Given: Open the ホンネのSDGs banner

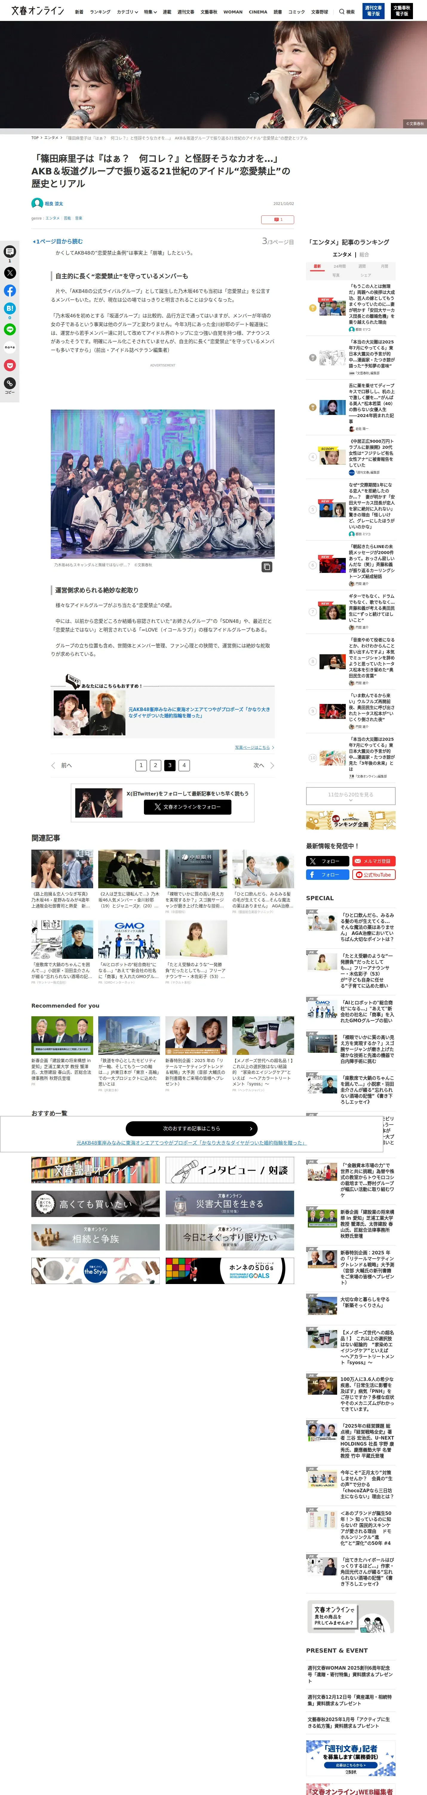Looking at the screenshot, I should 230,1271.
